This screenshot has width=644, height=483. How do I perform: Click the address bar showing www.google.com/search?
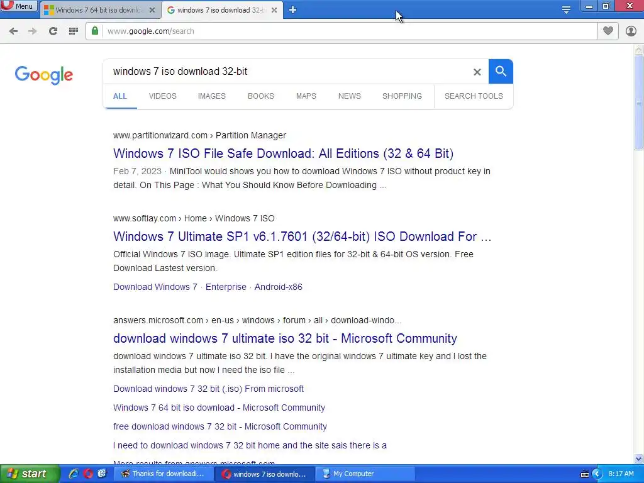click(x=349, y=31)
